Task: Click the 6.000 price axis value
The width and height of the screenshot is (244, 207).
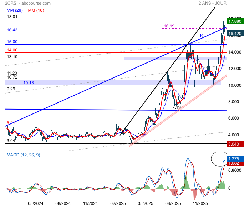Action: pos(234,118)
